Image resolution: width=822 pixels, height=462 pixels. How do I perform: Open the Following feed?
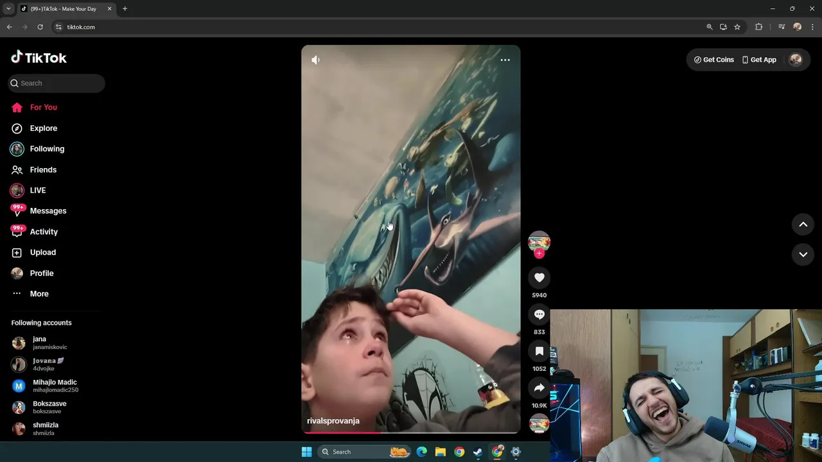coord(47,149)
